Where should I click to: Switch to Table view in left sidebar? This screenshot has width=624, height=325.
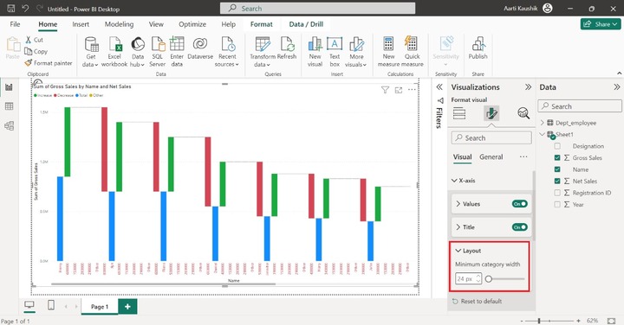click(x=9, y=106)
